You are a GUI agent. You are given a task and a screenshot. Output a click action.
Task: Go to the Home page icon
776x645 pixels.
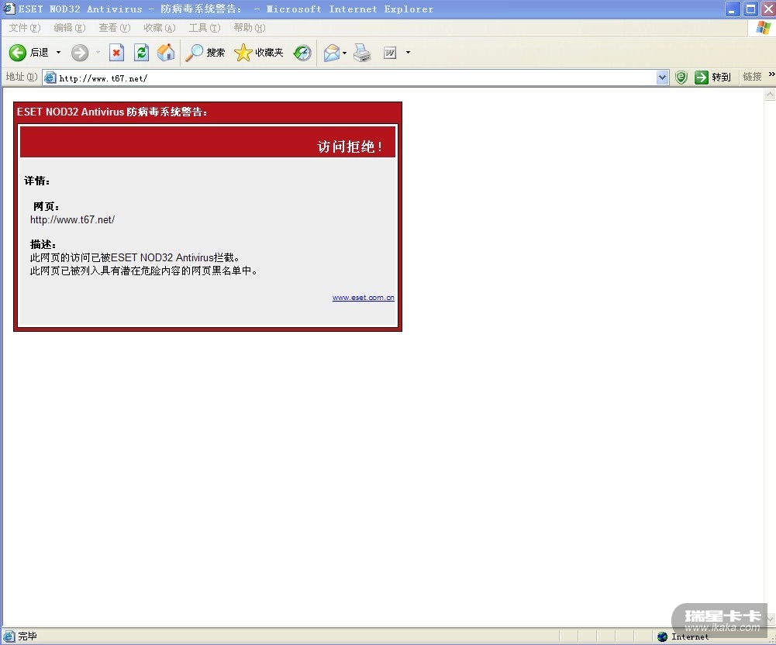(166, 53)
